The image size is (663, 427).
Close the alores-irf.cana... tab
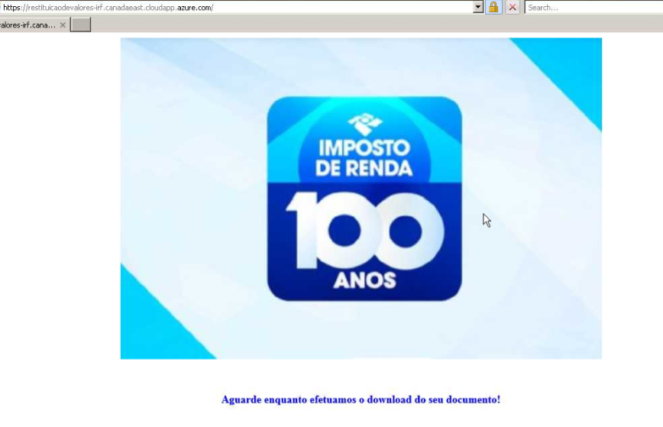point(63,25)
